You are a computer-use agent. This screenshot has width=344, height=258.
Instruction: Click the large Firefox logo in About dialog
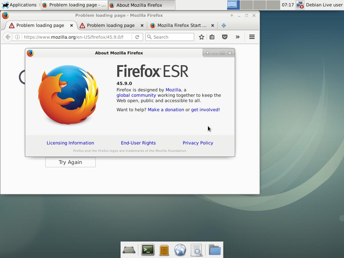point(68,95)
